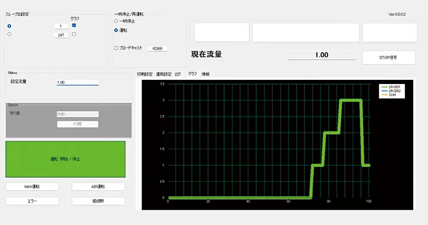Click the エラー button
Screen dimensions: 428x225
pos(33,201)
